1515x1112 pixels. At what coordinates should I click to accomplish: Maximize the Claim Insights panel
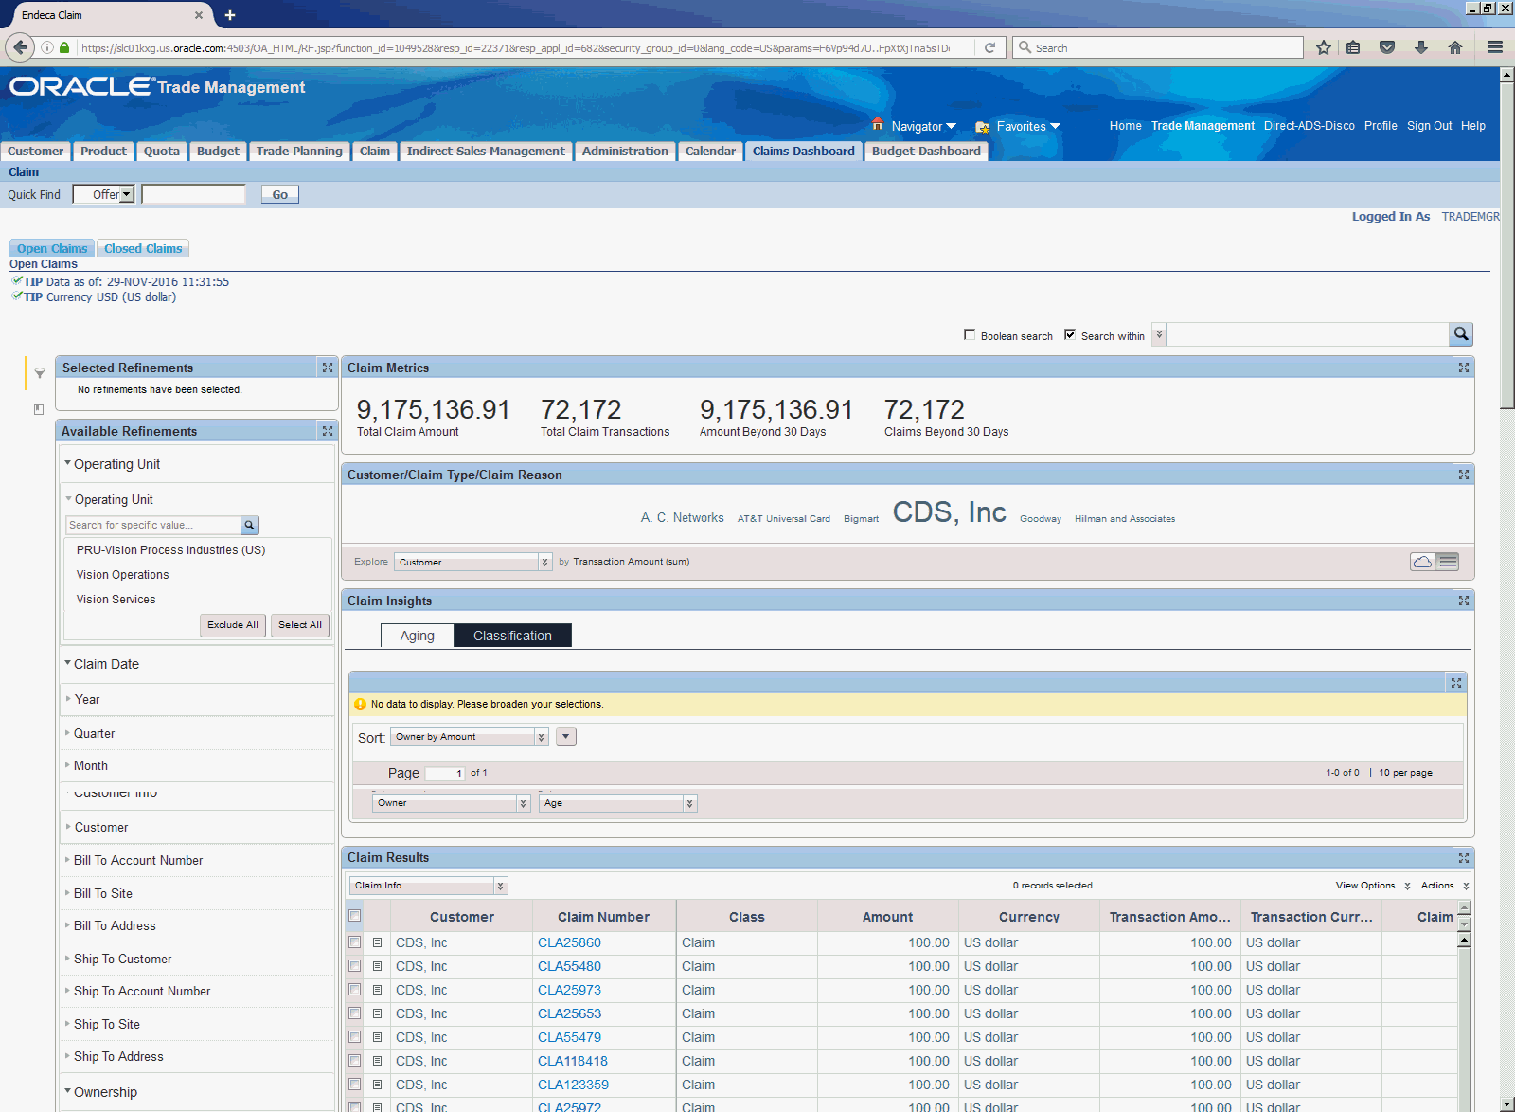pos(1464,601)
